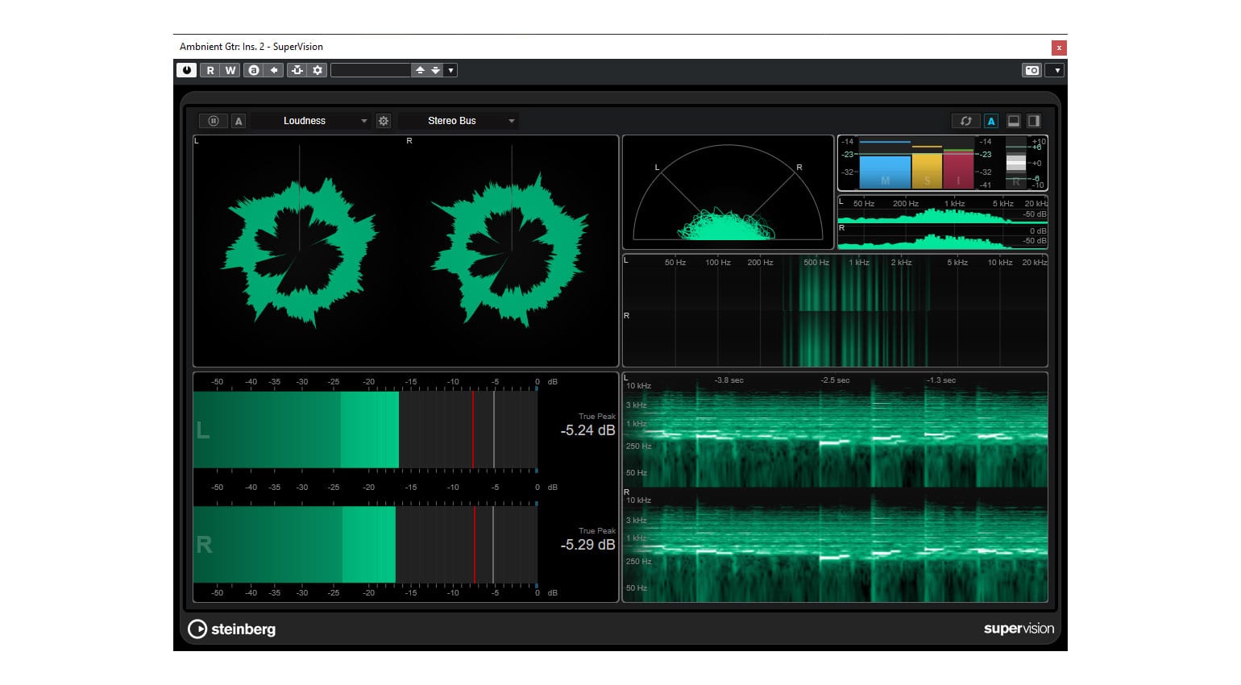Load next preset with down arrow
Screen dimensions: 1241x685
click(435, 70)
